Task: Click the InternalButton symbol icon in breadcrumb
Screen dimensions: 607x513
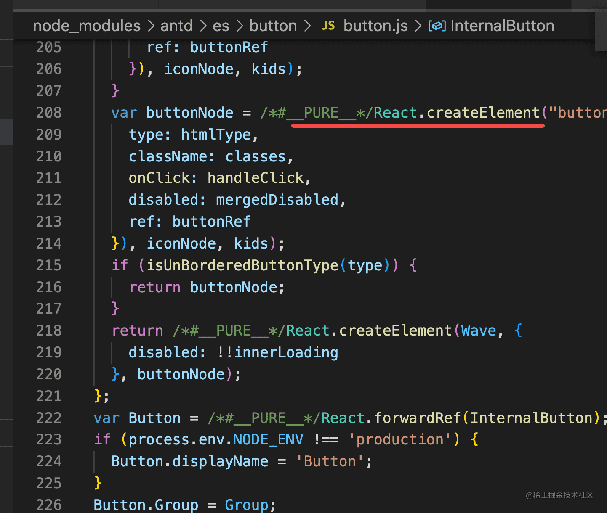Action: [437, 26]
